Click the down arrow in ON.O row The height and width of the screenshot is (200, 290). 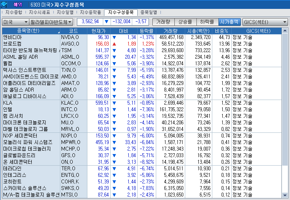point(114,162)
